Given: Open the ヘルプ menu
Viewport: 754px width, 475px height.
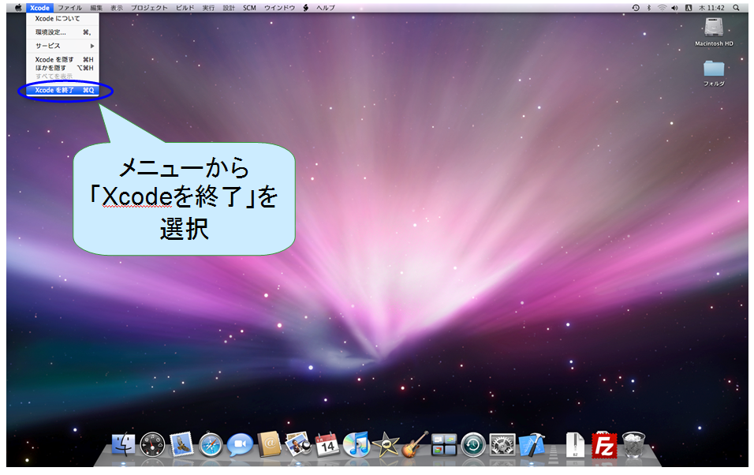Looking at the screenshot, I should pos(326,8).
